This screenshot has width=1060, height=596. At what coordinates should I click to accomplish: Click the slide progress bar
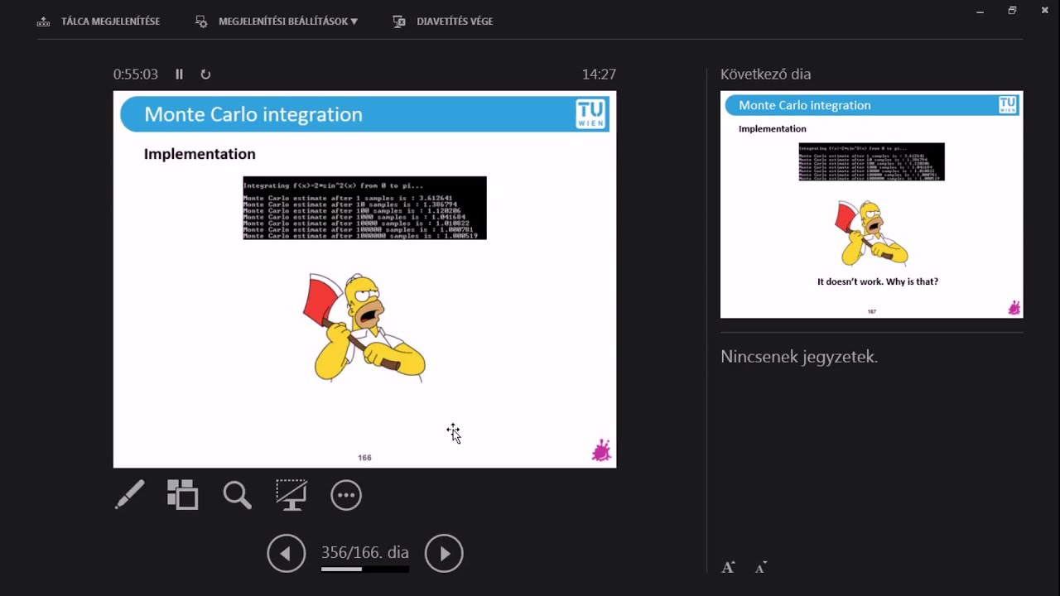point(365,569)
